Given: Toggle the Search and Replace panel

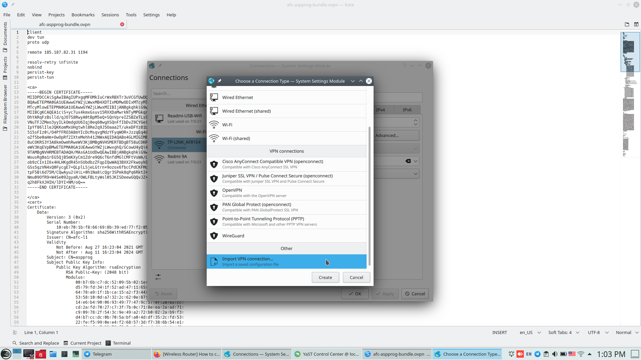Looking at the screenshot, I should click(x=36, y=343).
